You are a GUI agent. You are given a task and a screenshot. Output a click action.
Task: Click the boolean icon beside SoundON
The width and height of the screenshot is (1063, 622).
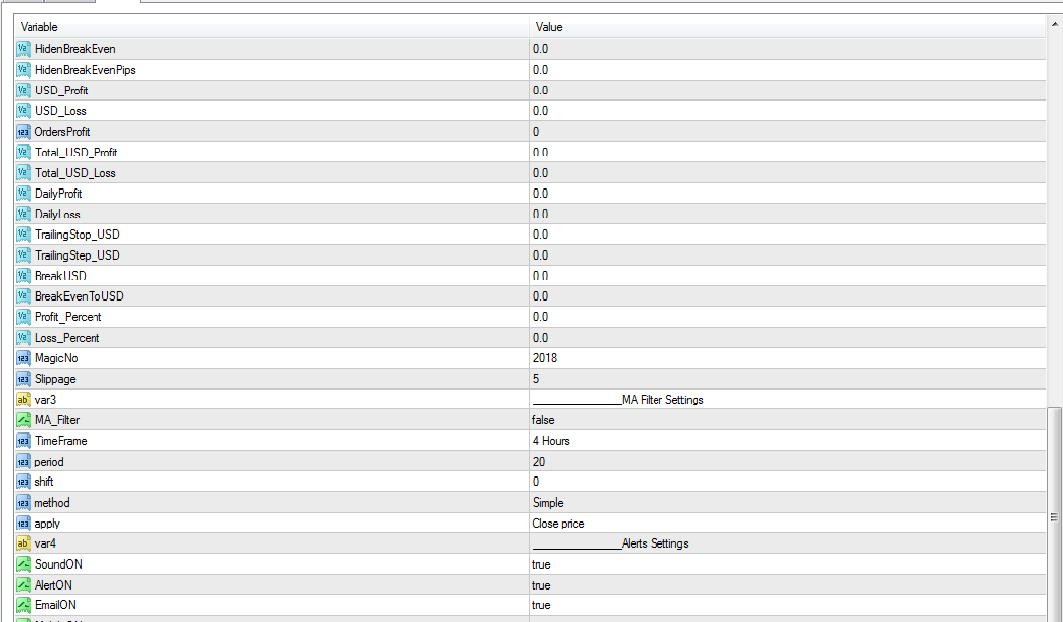[x=23, y=565]
